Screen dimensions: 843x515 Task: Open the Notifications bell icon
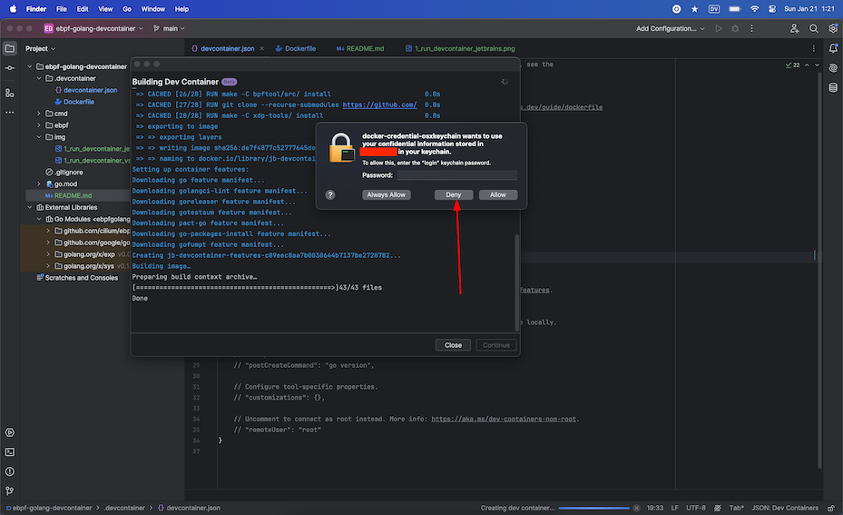[833, 48]
